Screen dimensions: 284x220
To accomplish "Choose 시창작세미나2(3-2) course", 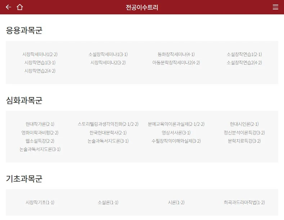I will [108, 63].
